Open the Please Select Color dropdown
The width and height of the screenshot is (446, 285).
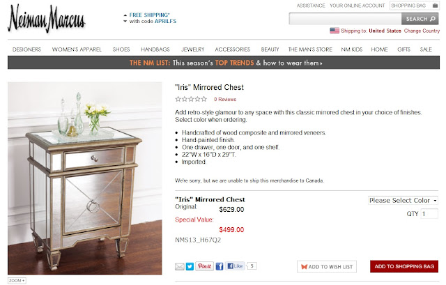tap(403, 200)
